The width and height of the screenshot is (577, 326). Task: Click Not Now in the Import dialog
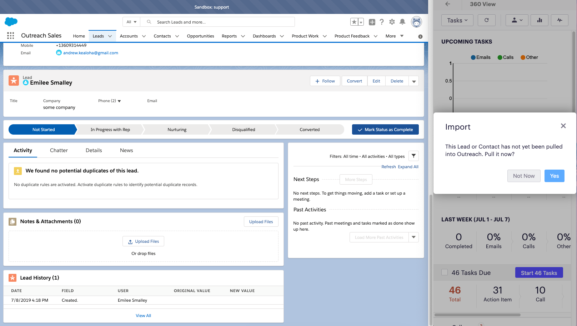coord(524,176)
